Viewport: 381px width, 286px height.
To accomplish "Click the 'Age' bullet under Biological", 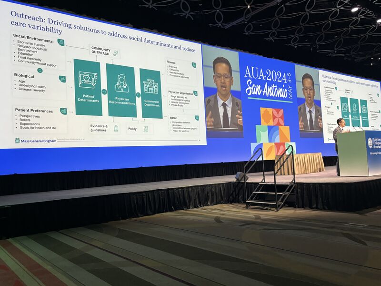I will [x=21, y=81].
